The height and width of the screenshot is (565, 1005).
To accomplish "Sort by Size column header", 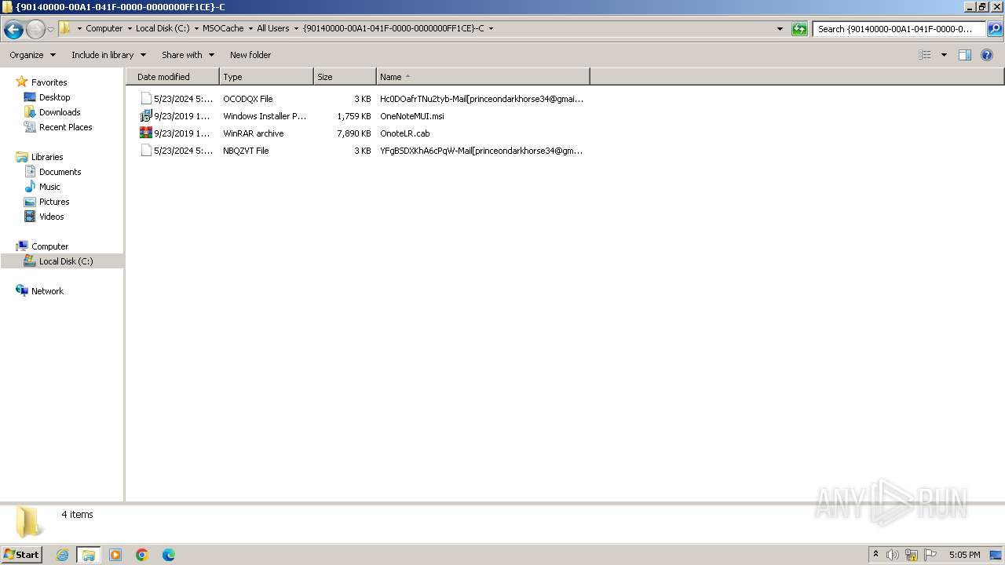I will 345,77.
